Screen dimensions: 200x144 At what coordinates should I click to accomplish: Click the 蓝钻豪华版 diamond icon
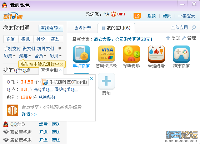click(6, 132)
